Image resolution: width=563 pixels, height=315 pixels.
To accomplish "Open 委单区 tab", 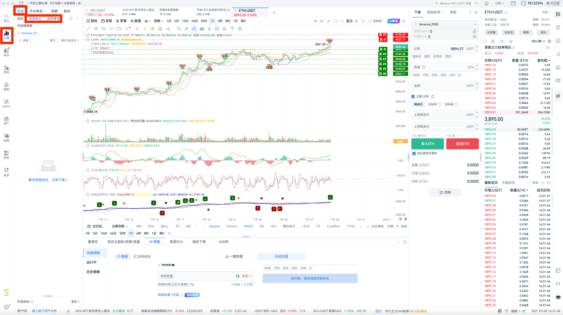I will pos(93,242).
